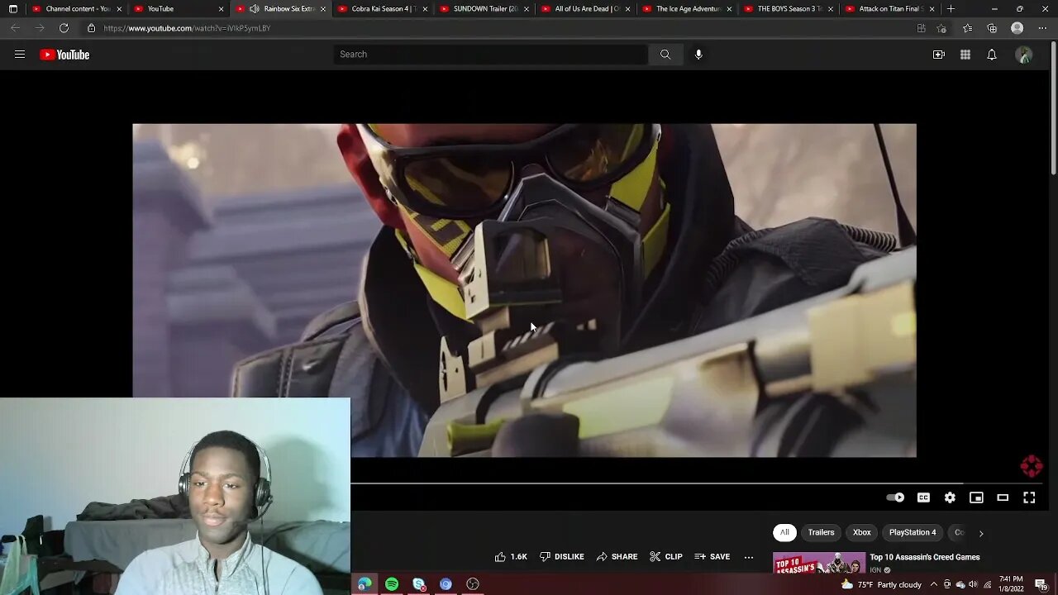Select the Xbox filter chip
Screen dimensions: 1058x595
(x=862, y=532)
